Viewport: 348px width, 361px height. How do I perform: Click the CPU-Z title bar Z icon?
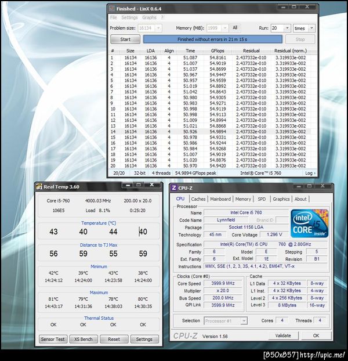[174, 188]
